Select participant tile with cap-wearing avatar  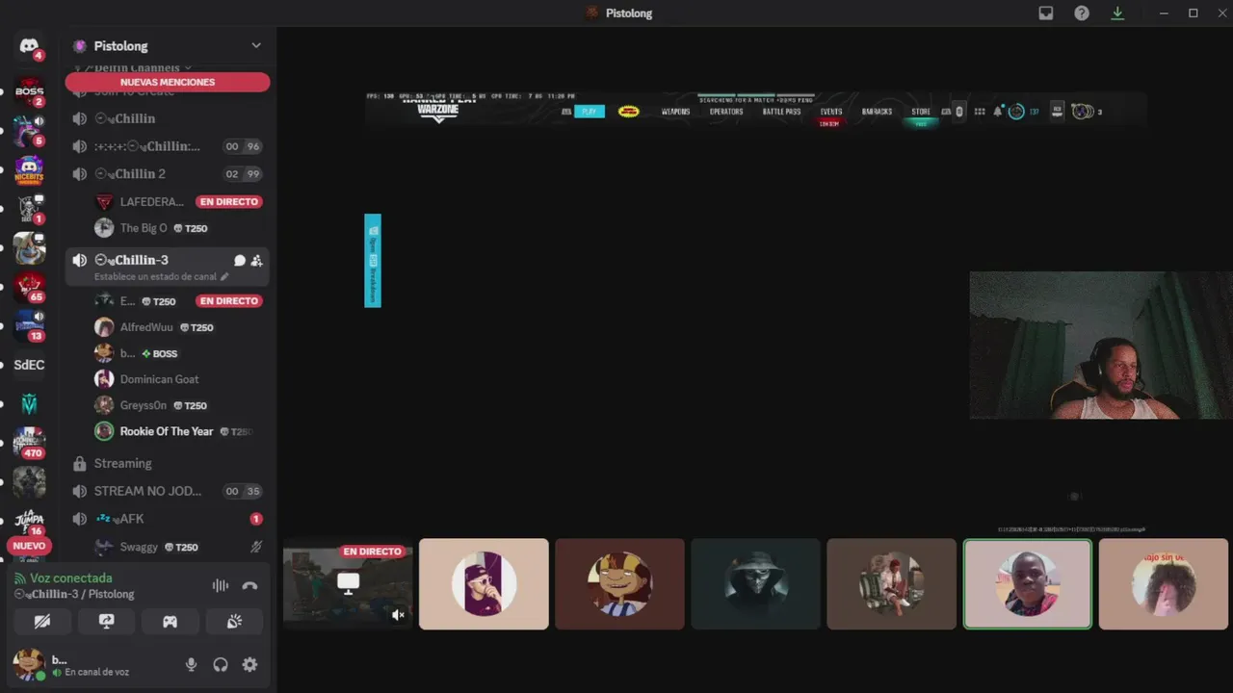coord(484,584)
